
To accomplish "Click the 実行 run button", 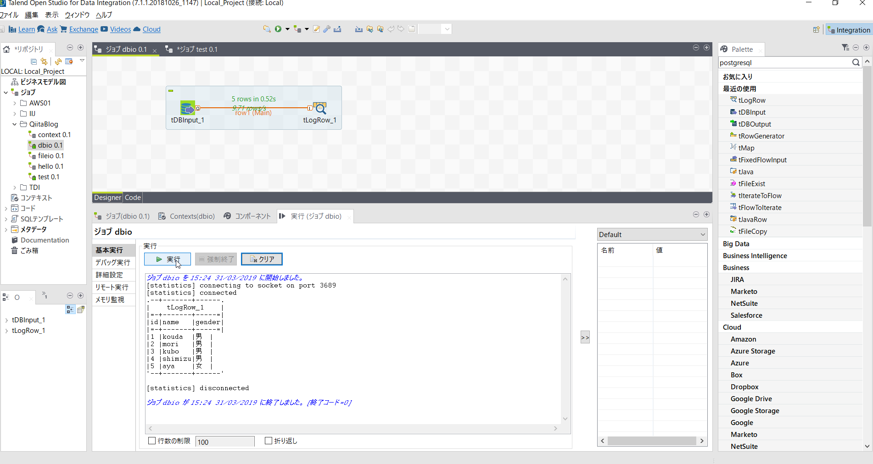I will click(168, 259).
